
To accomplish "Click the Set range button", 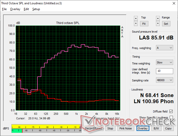I will (x=166, y=24).
